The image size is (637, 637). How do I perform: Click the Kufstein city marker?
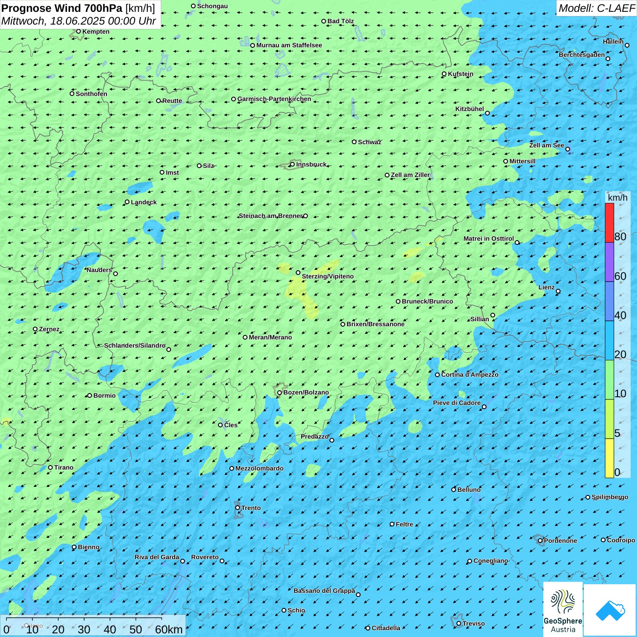445,74
